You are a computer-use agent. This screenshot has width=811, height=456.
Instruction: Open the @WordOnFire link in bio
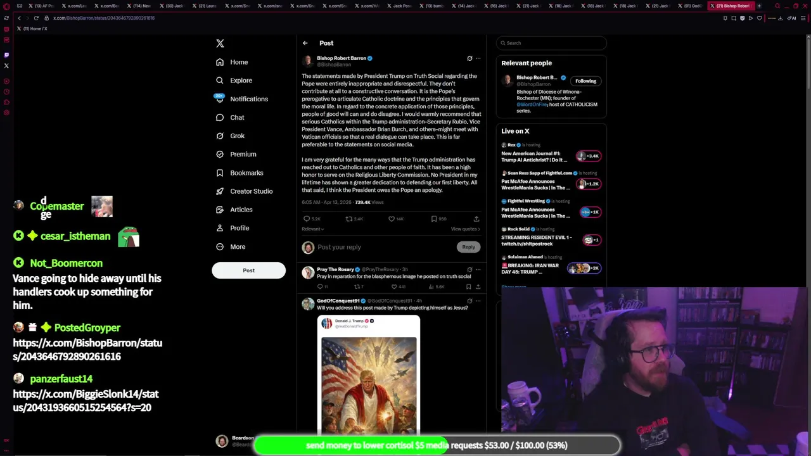tap(532, 104)
